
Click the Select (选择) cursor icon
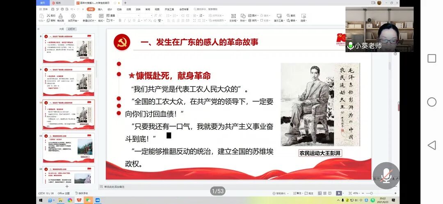tap(304, 16)
